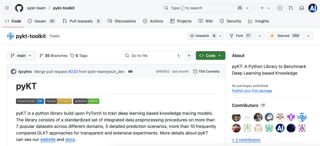Open the Fork options dropdown arrow
The height and width of the screenshot is (146, 320).
260,36
